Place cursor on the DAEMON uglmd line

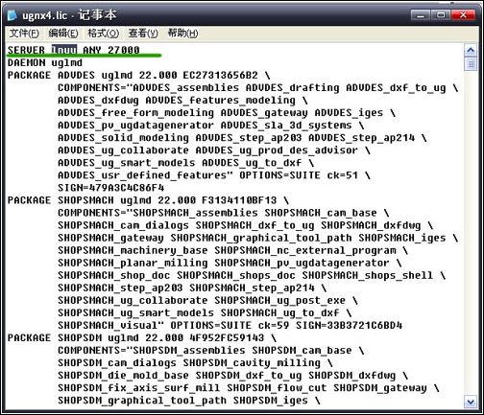click(45, 62)
